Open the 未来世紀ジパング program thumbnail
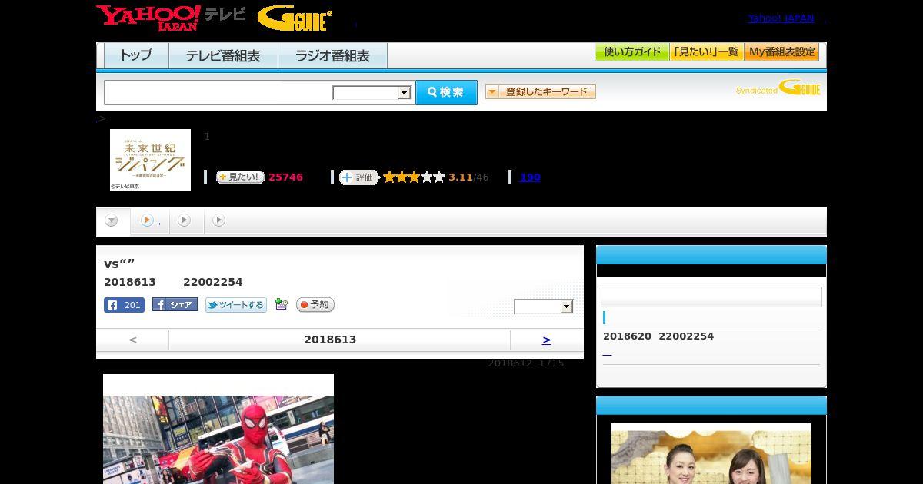This screenshot has height=484, width=923. [150, 160]
